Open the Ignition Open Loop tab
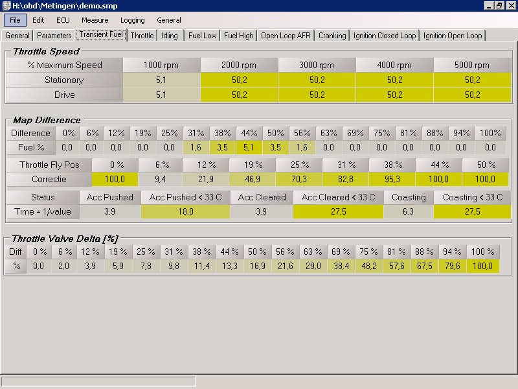This screenshot has height=389, width=518. pos(453,36)
